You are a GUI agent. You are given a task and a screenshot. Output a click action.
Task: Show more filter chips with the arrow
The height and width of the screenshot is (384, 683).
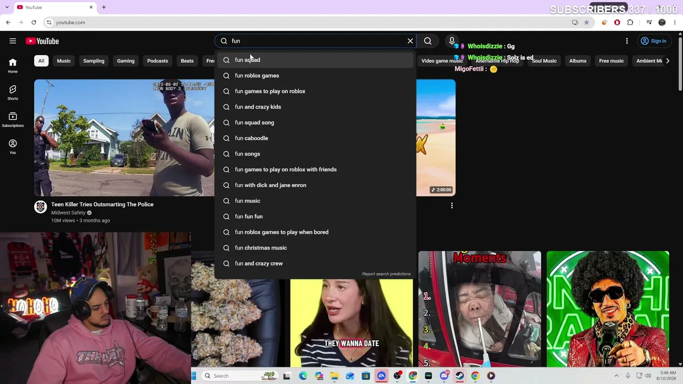coord(668,61)
